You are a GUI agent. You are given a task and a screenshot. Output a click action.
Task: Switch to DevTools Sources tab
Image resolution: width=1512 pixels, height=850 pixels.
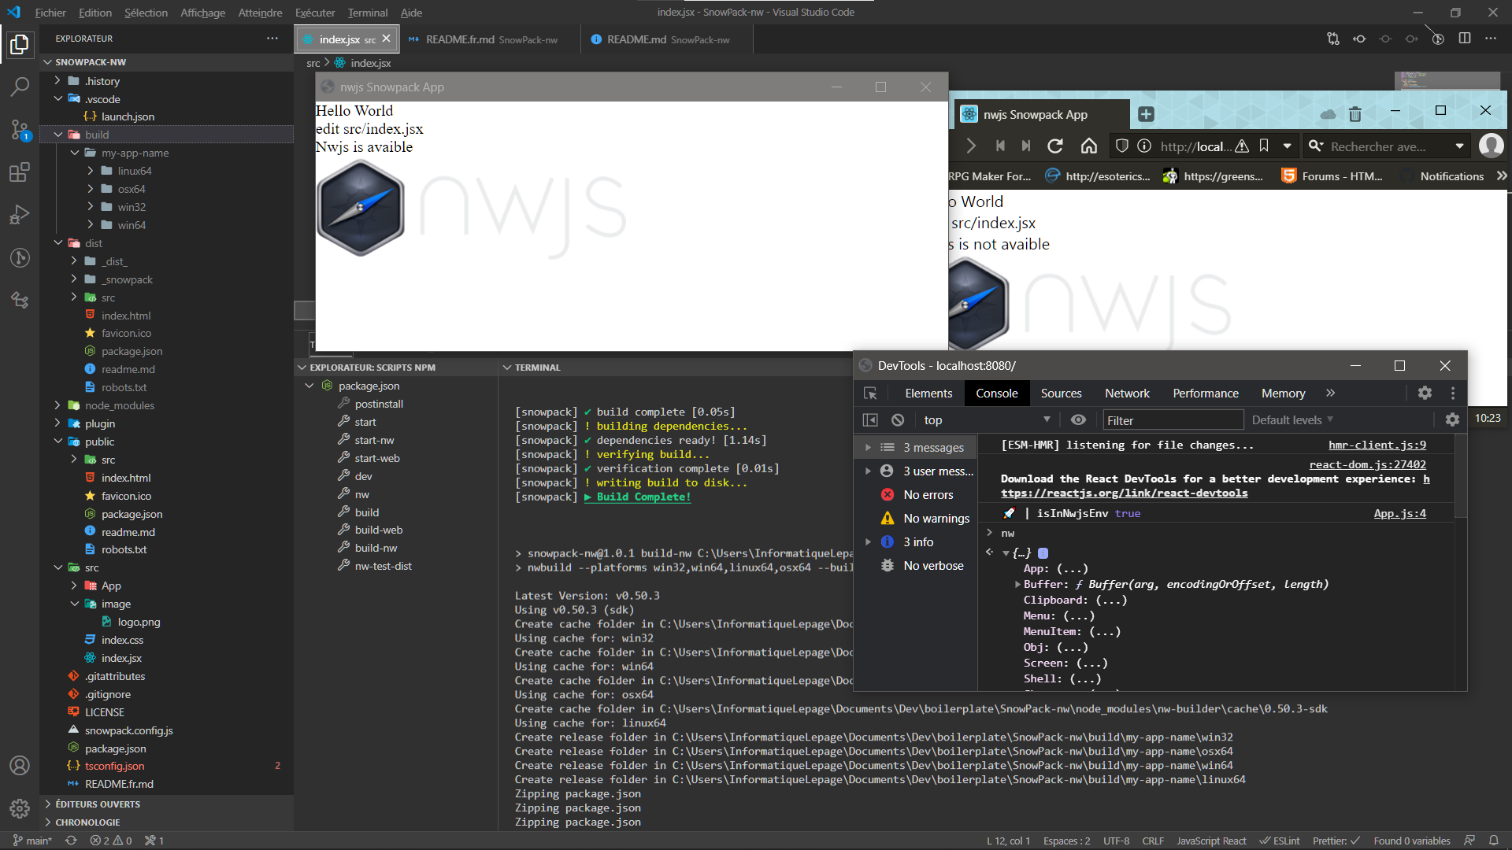(x=1061, y=394)
